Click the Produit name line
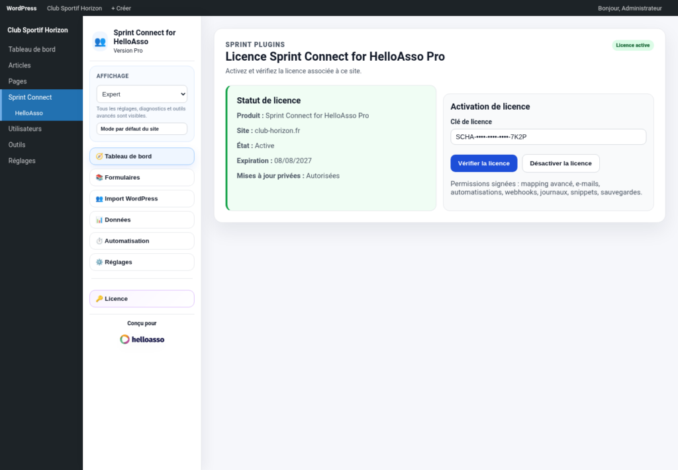This screenshot has width=678, height=470. click(x=303, y=116)
